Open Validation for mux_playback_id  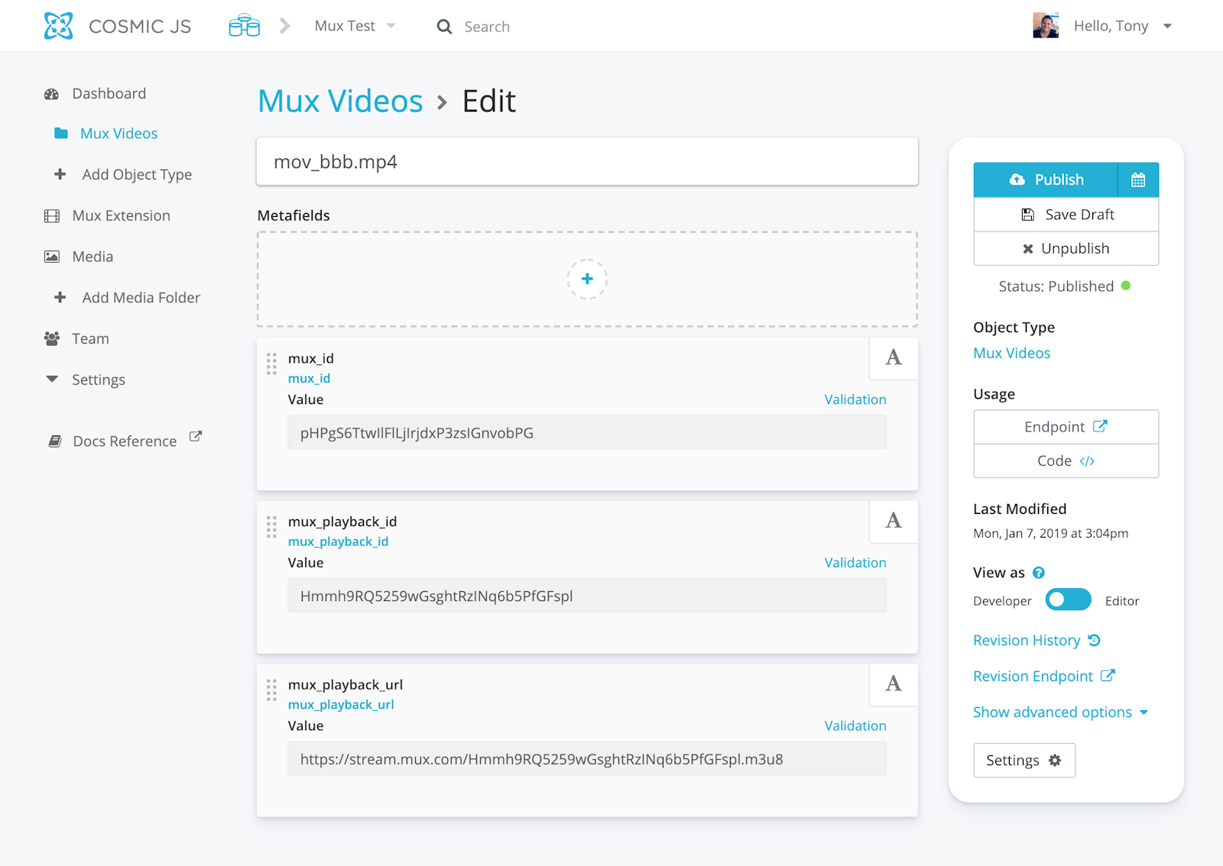point(855,563)
